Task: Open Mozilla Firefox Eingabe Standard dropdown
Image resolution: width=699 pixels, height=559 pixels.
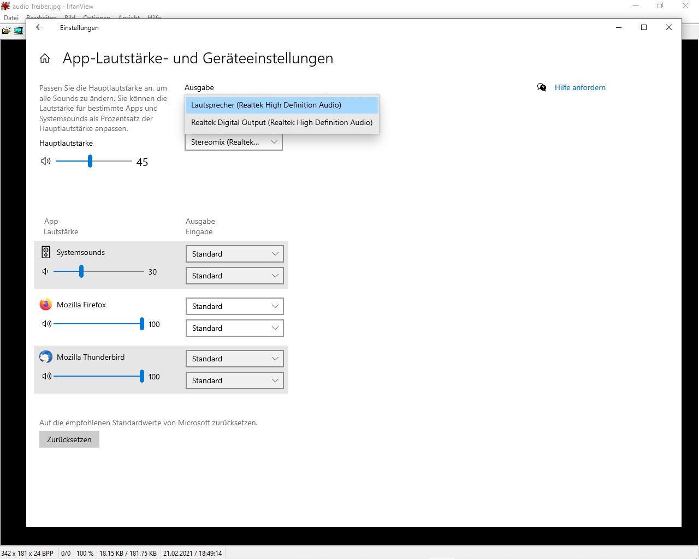Action: coord(235,328)
